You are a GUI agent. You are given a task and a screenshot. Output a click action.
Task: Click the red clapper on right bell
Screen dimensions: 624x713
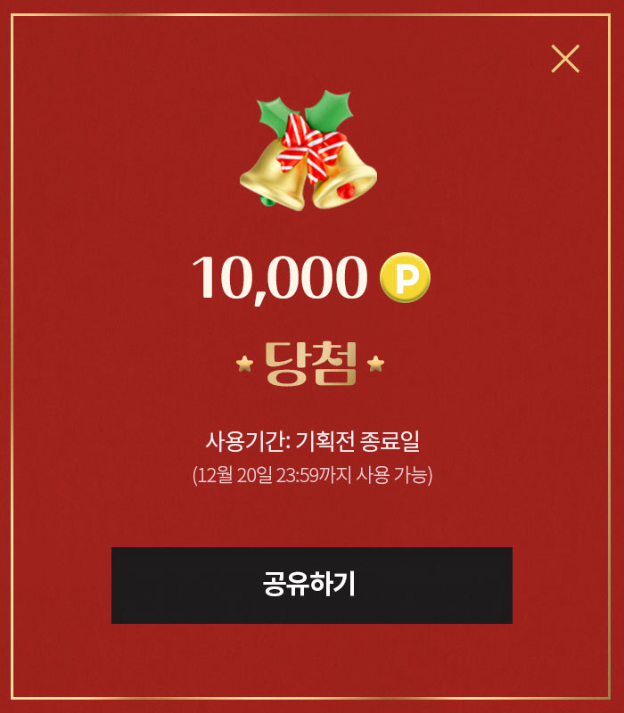(x=346, y=190)
